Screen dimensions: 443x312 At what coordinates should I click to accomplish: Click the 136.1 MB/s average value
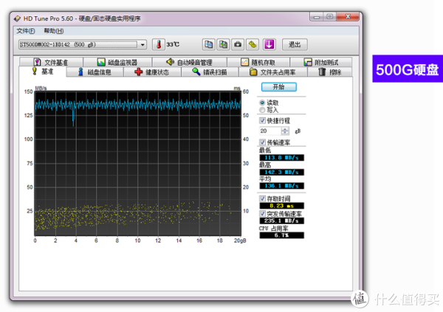tap(282, 186)
